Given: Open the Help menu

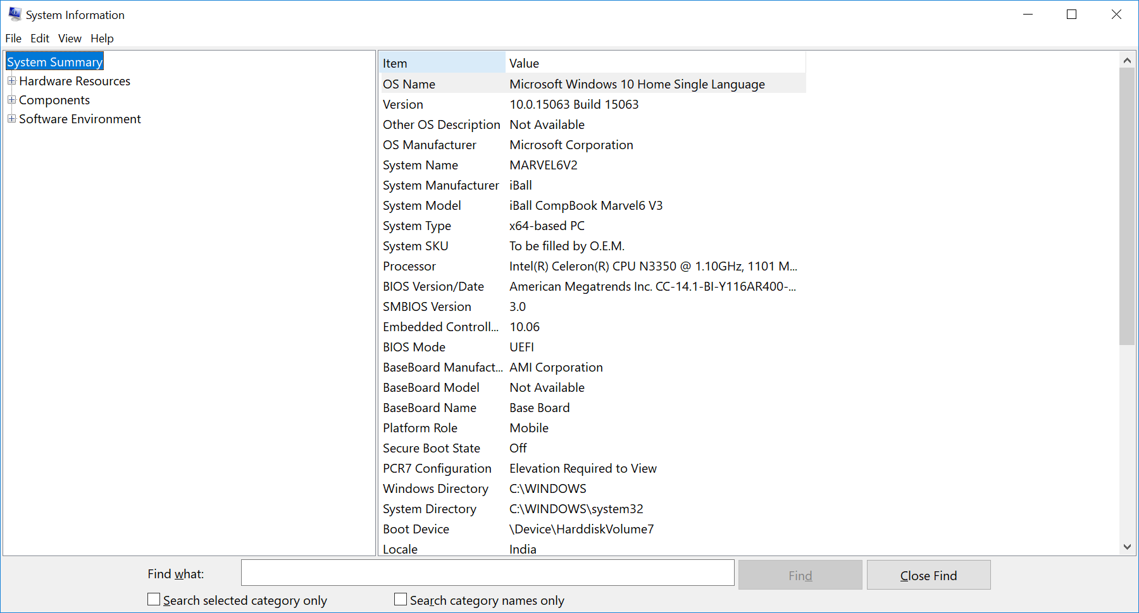Looking at the screenshot, I should [101, 39].
